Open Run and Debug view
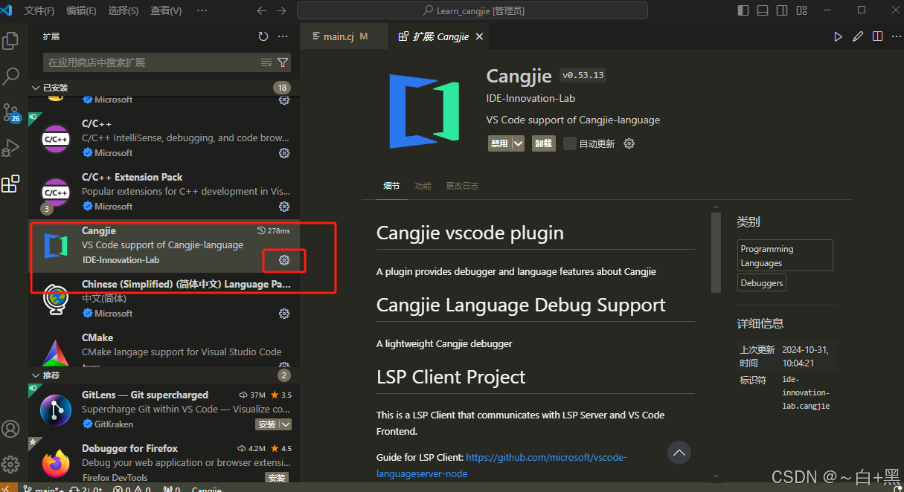The image size is (904, 492). tap(10, 148)
